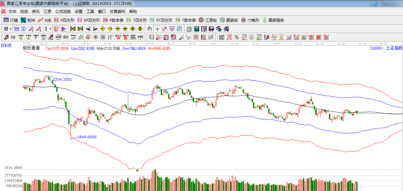The height and width of the screenshot is (191, 403).
Task: Open the K线 candlestick chart view
Action: pyautogui.click(x=44, y=20)
